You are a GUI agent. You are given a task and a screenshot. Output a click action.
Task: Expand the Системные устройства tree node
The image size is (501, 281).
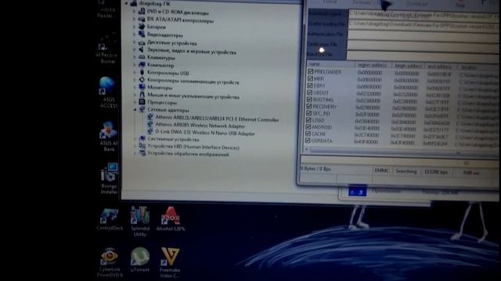(x=135, y=139)
